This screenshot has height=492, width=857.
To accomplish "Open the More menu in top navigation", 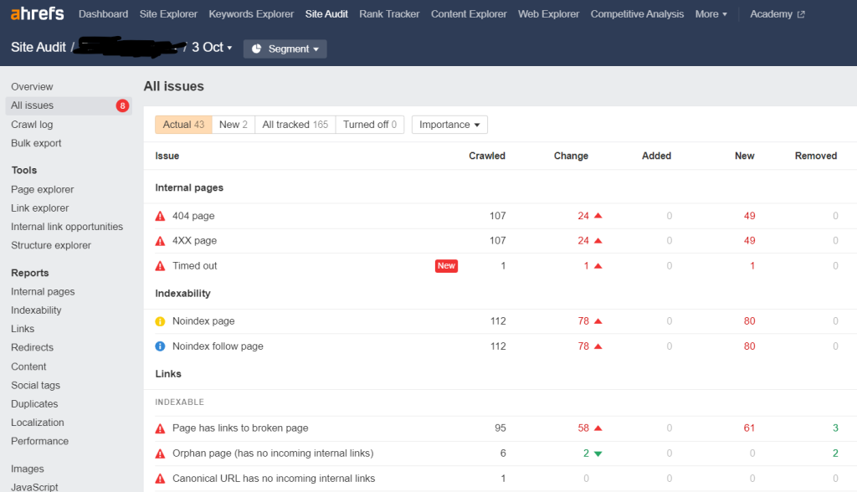I will [x=711, y=14].
